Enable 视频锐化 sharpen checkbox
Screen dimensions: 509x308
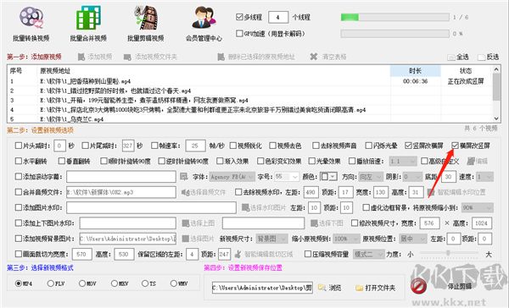[232, 146]
